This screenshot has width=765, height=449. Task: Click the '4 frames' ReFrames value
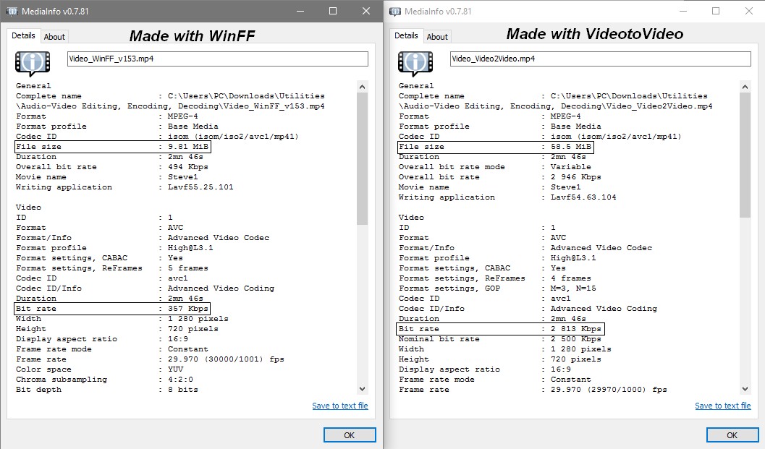pyautogui.click(x=571, y=278)
